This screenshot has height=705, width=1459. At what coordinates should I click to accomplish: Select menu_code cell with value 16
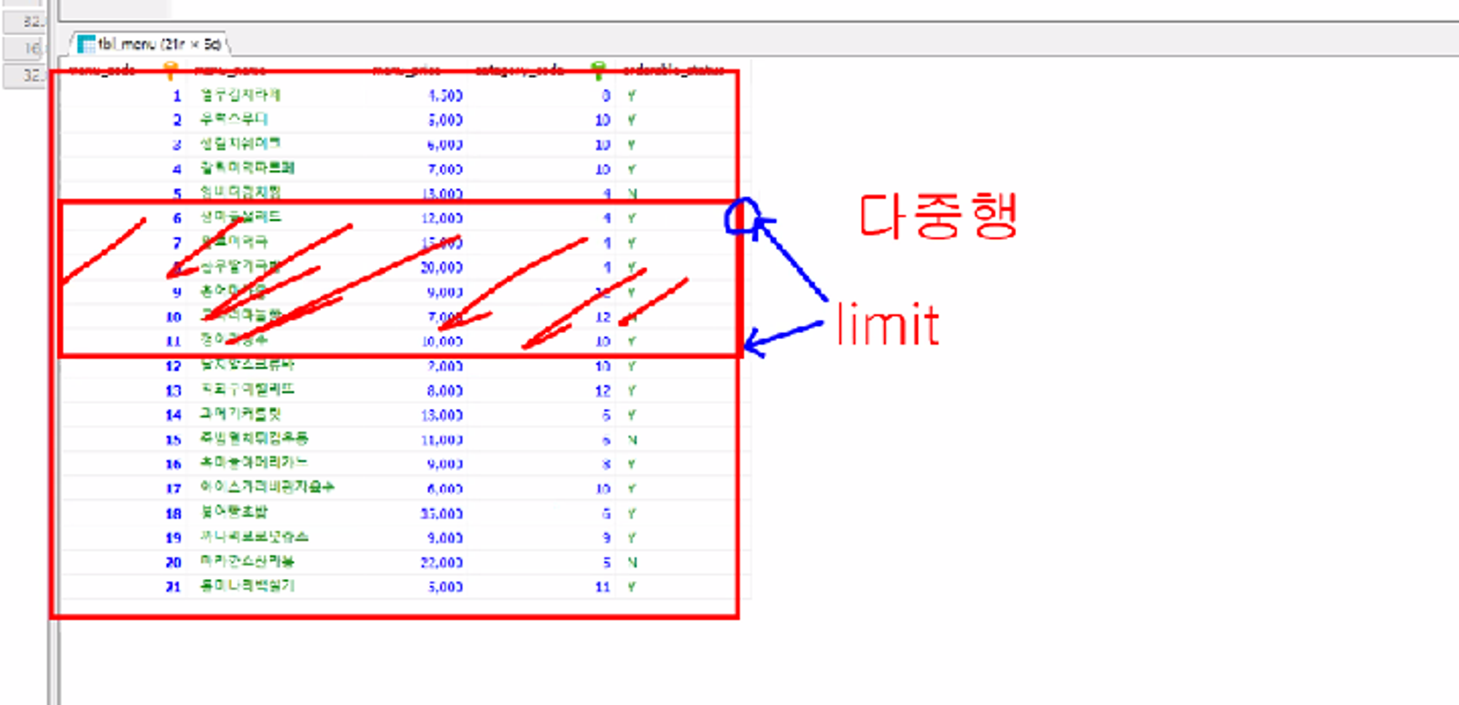(173, 464)
